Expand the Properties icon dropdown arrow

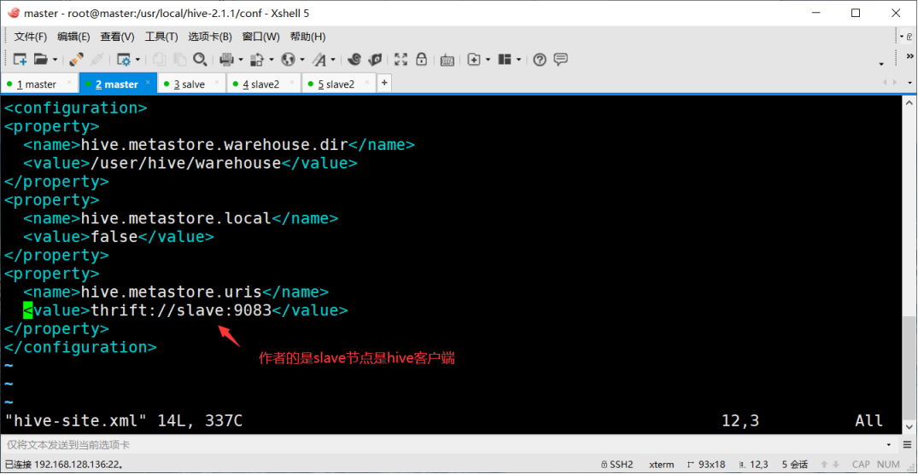[138, 60]
